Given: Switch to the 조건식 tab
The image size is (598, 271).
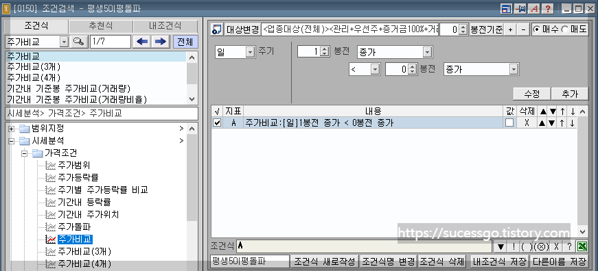Looking at the screenshot, I should (x=36, y=26).
